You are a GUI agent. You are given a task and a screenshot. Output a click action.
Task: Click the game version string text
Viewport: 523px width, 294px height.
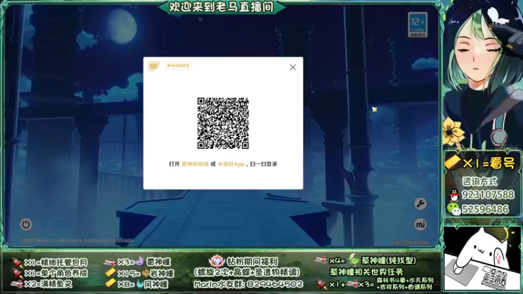[x=76, y=240]
